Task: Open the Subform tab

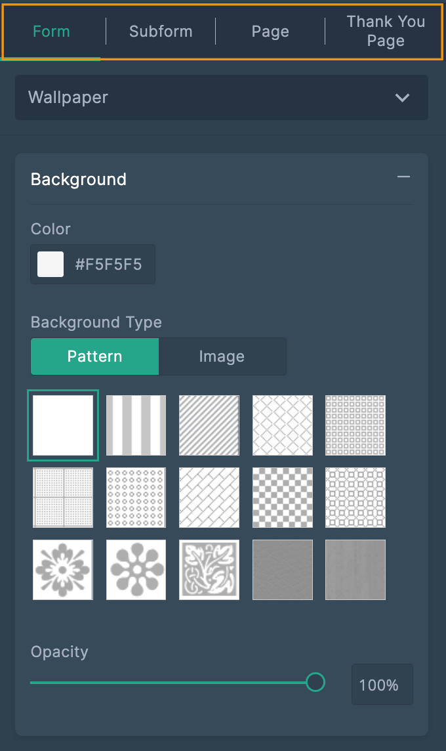Action: point(161,32)
